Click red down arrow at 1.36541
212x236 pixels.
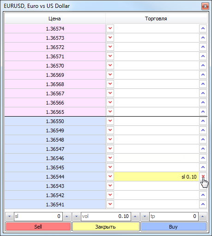pyautogui.click(x=110, y=204)
